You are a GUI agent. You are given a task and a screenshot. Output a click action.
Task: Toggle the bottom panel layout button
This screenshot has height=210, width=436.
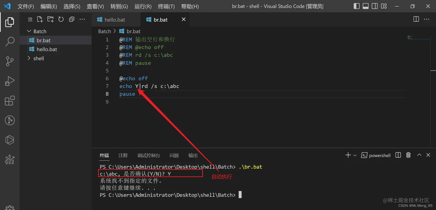point(366,6)
